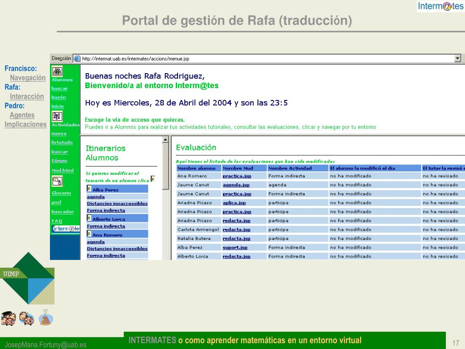465x349 pixels.
Task: Open the Implicaciones slide link
Action: point(25,125)
